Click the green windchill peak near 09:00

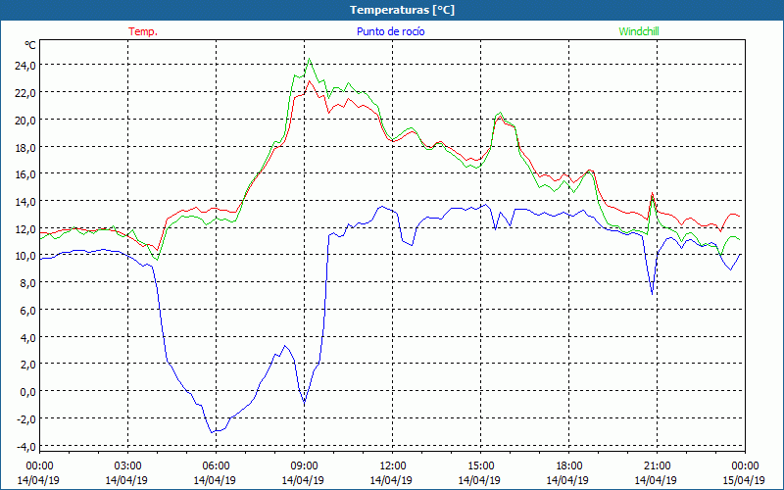tap(309, 59)
